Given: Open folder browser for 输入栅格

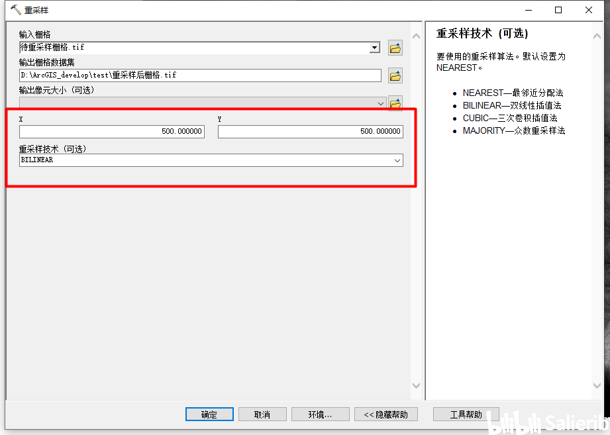Looking at the screenshot, I should 395,48.
